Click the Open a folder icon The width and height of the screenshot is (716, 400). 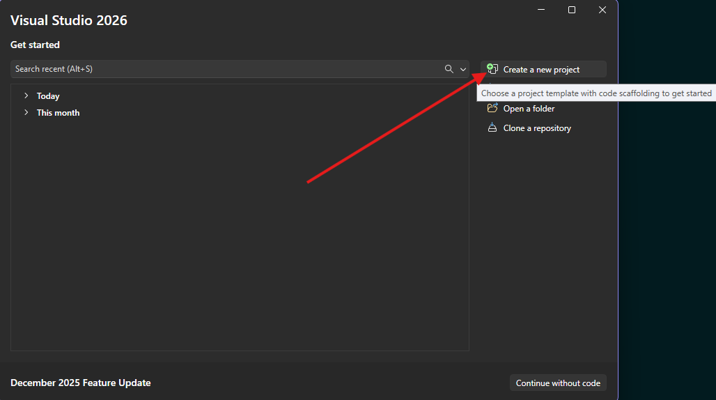point(492,108)
